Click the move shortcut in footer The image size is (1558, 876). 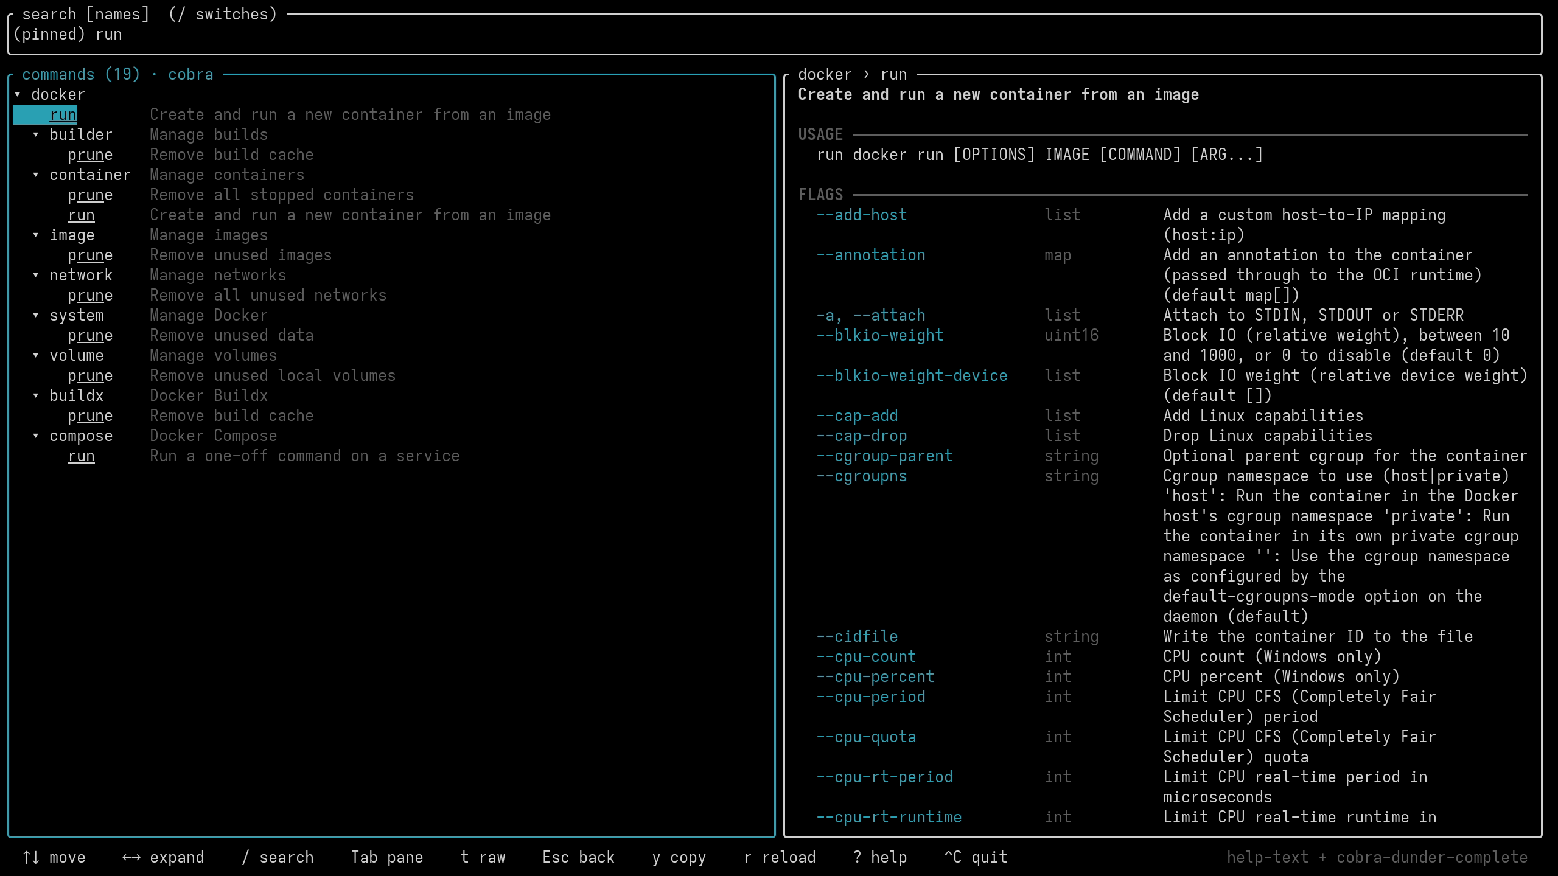(54, 858)
